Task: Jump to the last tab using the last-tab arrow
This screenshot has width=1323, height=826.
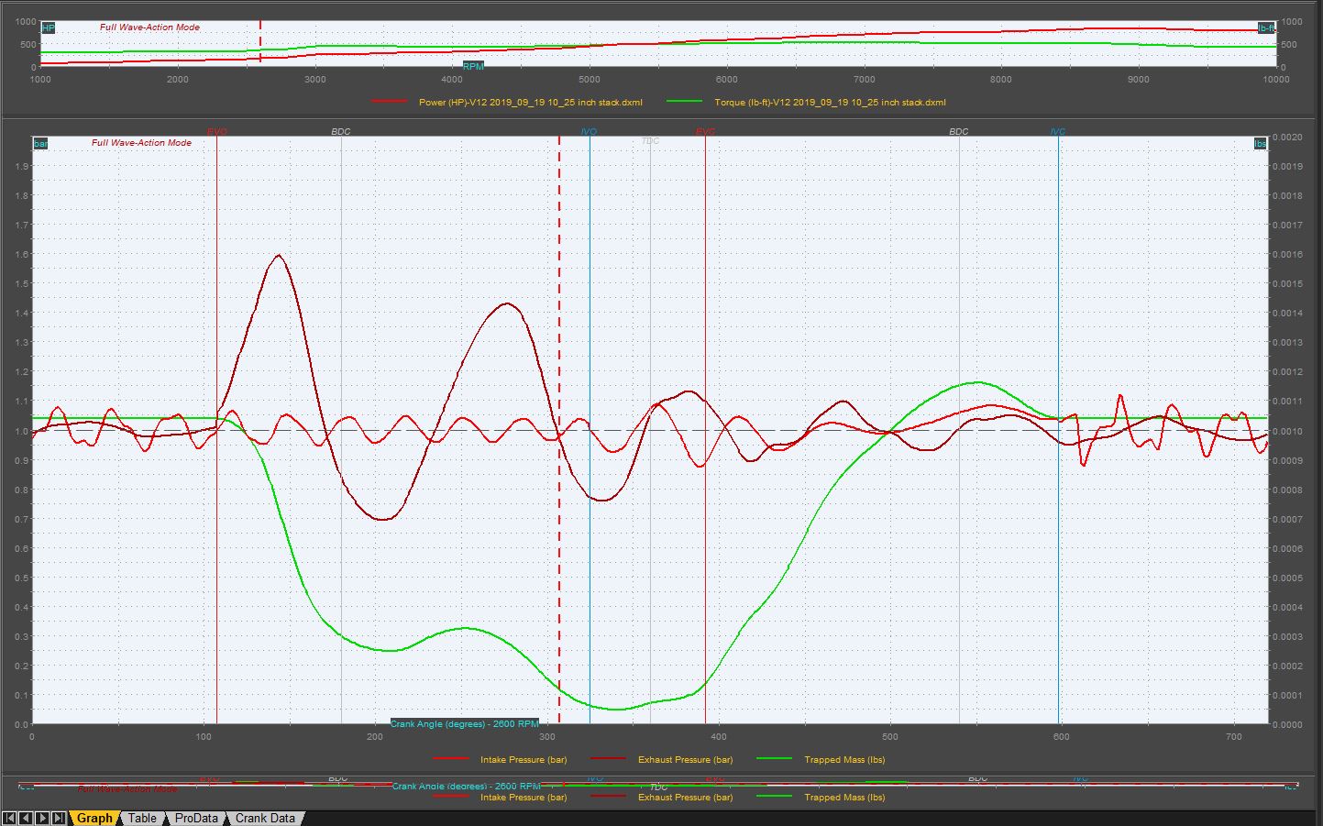Action: pyautogui.click(x=58, y=818)
